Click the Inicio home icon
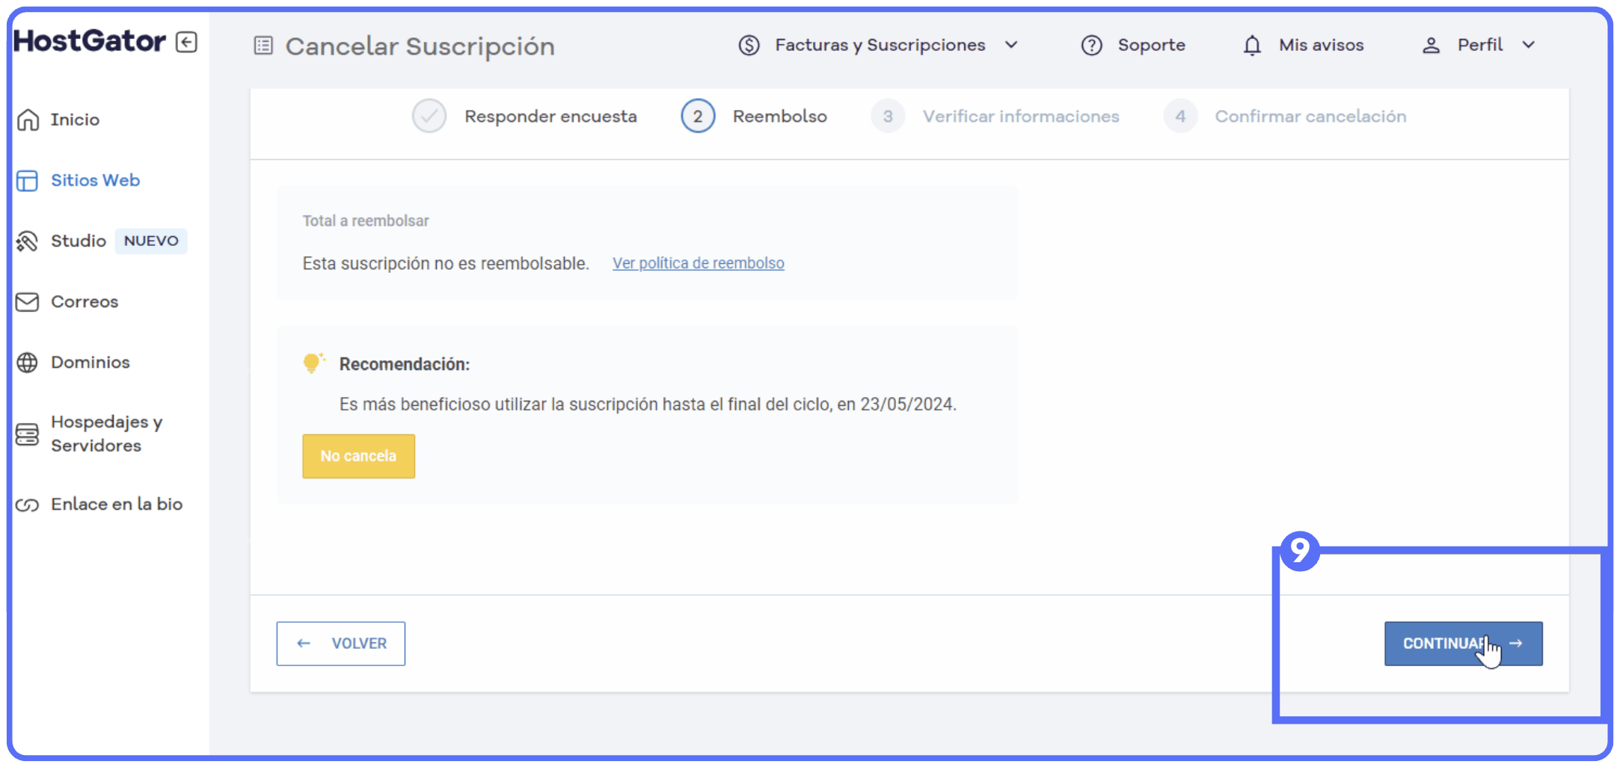 (28, 120)
